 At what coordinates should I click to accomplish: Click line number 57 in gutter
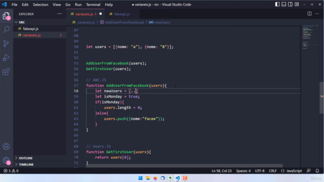76,85
